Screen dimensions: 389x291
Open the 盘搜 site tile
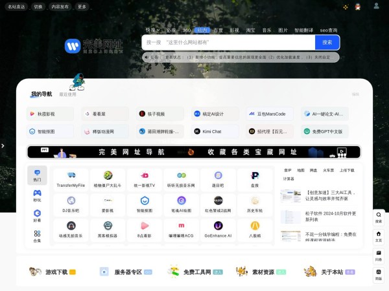255,179
